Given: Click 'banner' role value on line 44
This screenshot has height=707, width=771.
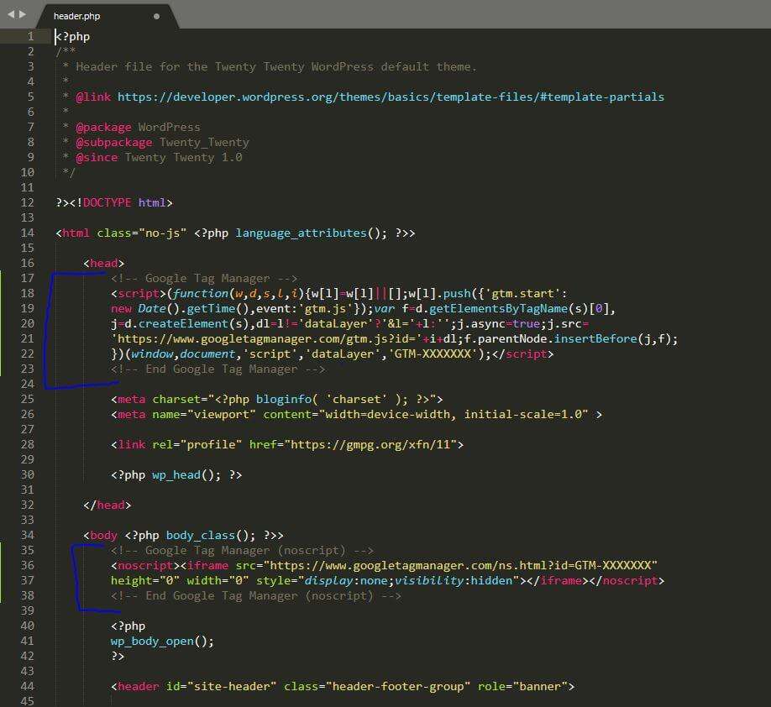Looking at the screenshot, I should tap(540, 686).
